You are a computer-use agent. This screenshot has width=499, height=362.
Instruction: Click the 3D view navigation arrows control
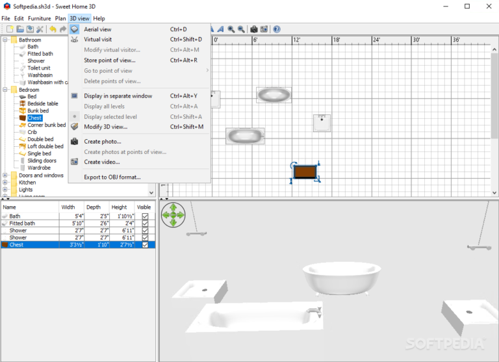tap(173, 215)
